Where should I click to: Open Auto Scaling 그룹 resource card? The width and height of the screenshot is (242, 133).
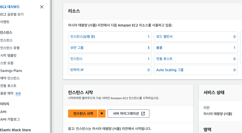point(196,70)
